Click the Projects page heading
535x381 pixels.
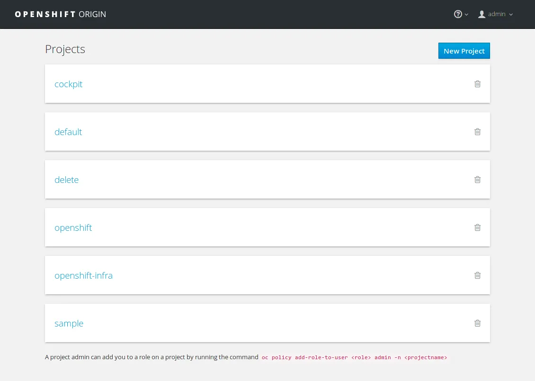(x=65, y=49)
